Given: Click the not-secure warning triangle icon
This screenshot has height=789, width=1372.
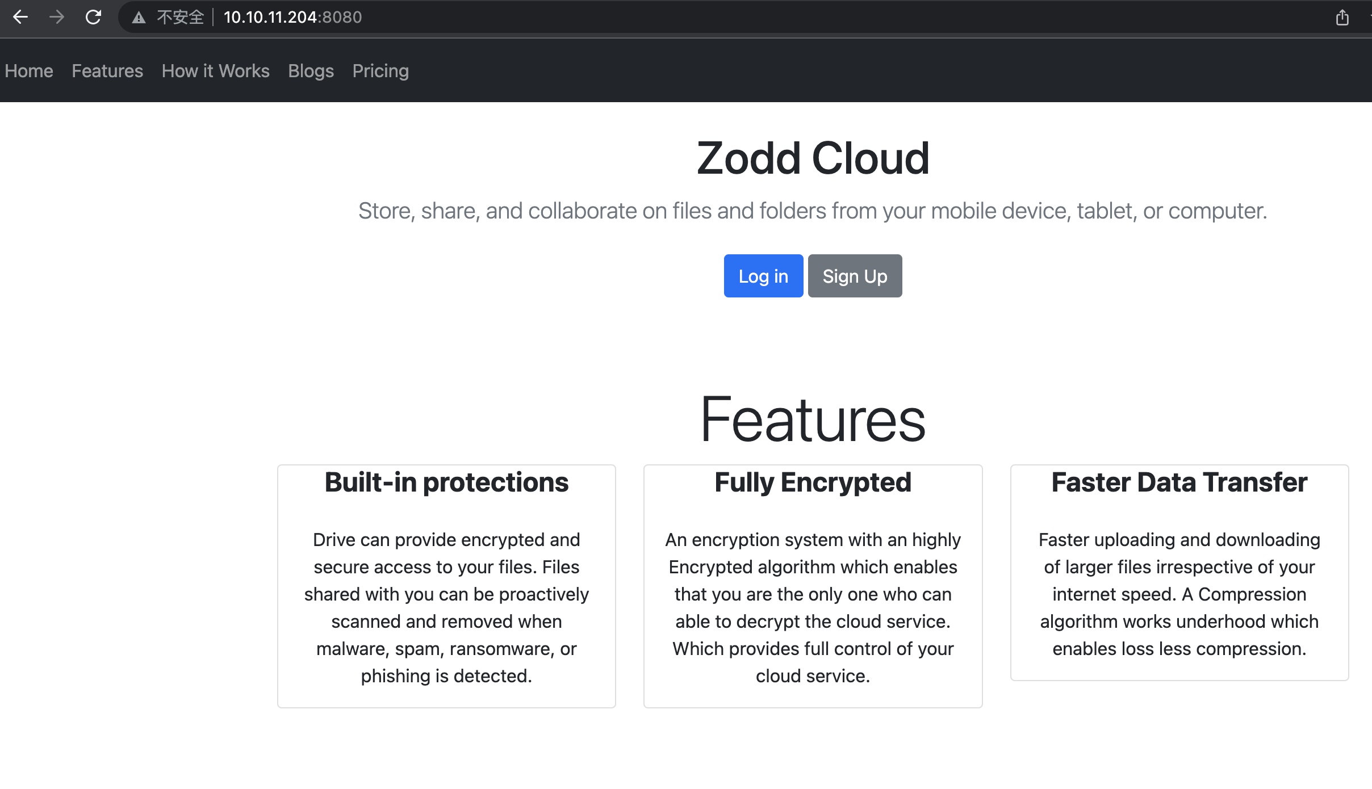Looking at the screenshot, I should point(139,18).
